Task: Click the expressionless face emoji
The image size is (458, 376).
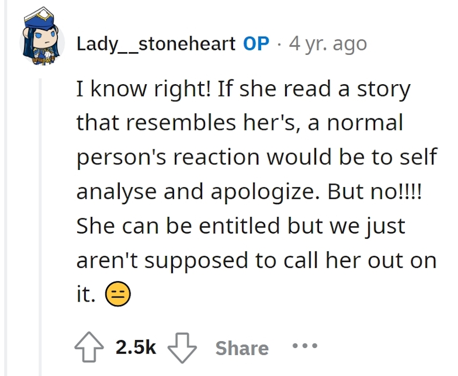Action: 118,294
